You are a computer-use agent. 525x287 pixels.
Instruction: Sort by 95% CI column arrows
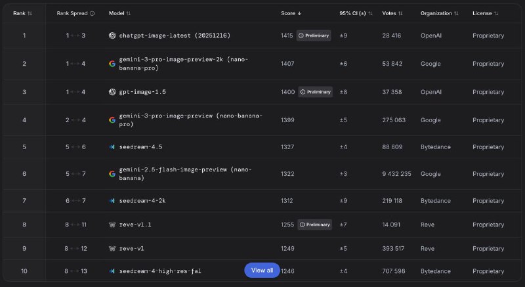tap(370, 13)
